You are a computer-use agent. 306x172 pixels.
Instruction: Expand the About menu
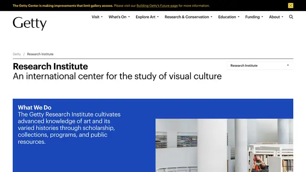click(276, 17)
